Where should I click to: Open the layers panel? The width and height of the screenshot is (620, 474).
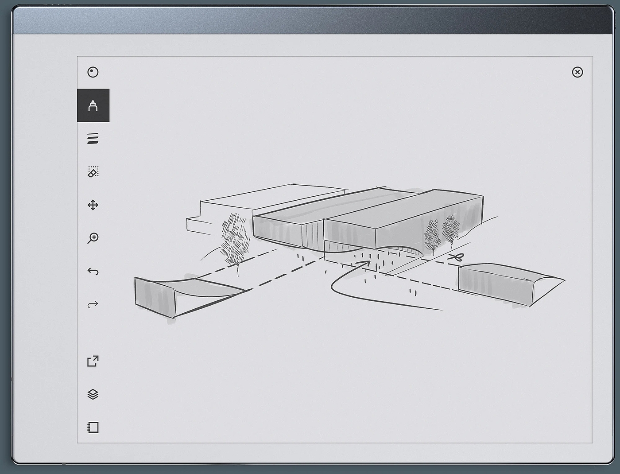point(93,394)
